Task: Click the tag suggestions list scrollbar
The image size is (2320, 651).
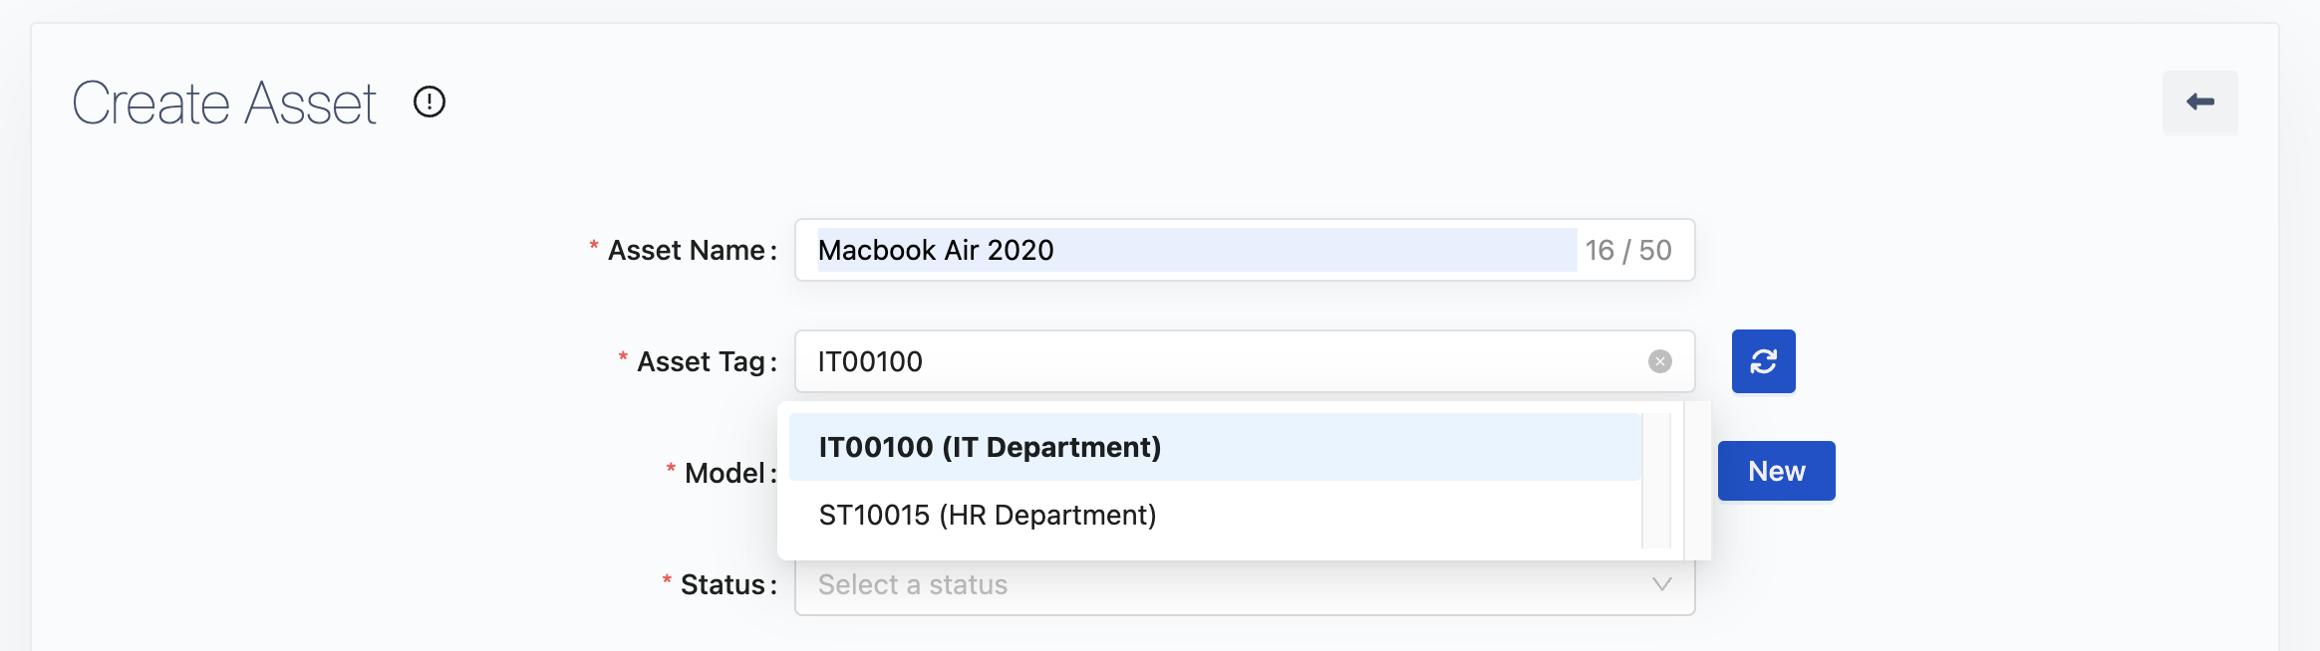Action: point(1655,481)
